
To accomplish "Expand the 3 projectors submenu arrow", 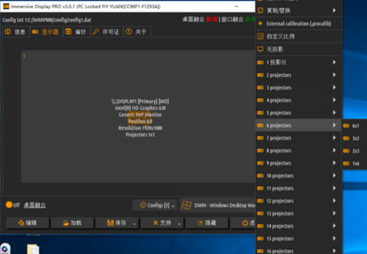I will (334, 87).
